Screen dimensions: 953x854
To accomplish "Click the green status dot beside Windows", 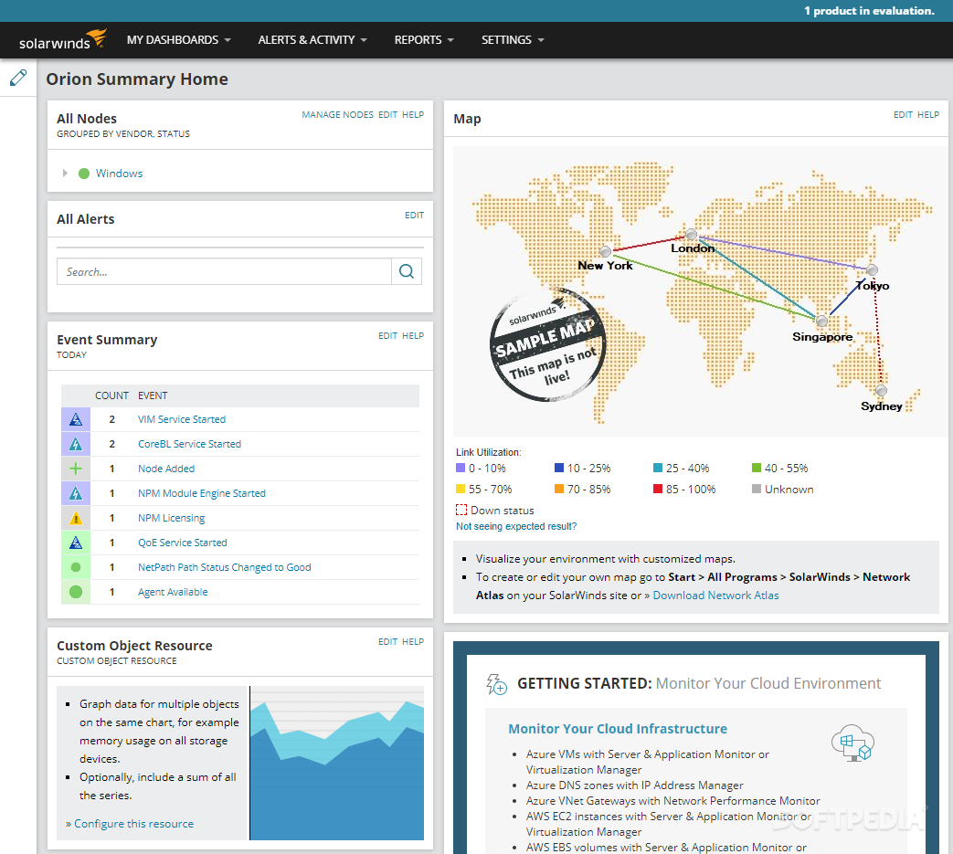I will 84,174.
